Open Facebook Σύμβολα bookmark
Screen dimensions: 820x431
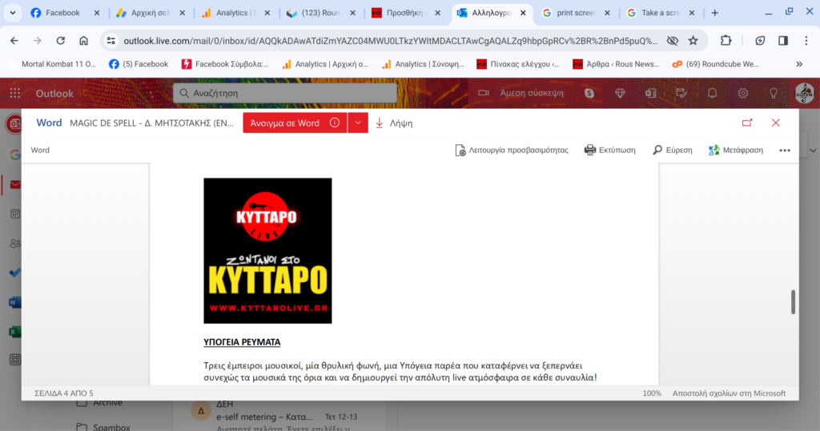coord(225,64)
